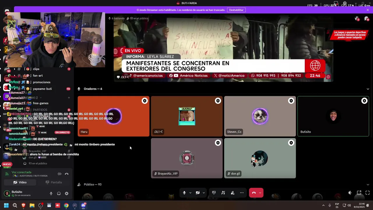This screenshot has width=373, height=210.
Task: Open OBS Studio from taskbar
Action: [x=41, y=205]
